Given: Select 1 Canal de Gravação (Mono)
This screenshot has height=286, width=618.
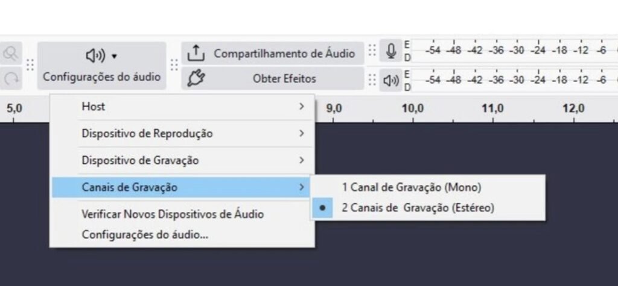Looking at the screenshot, I should click(x=411, y=187).
